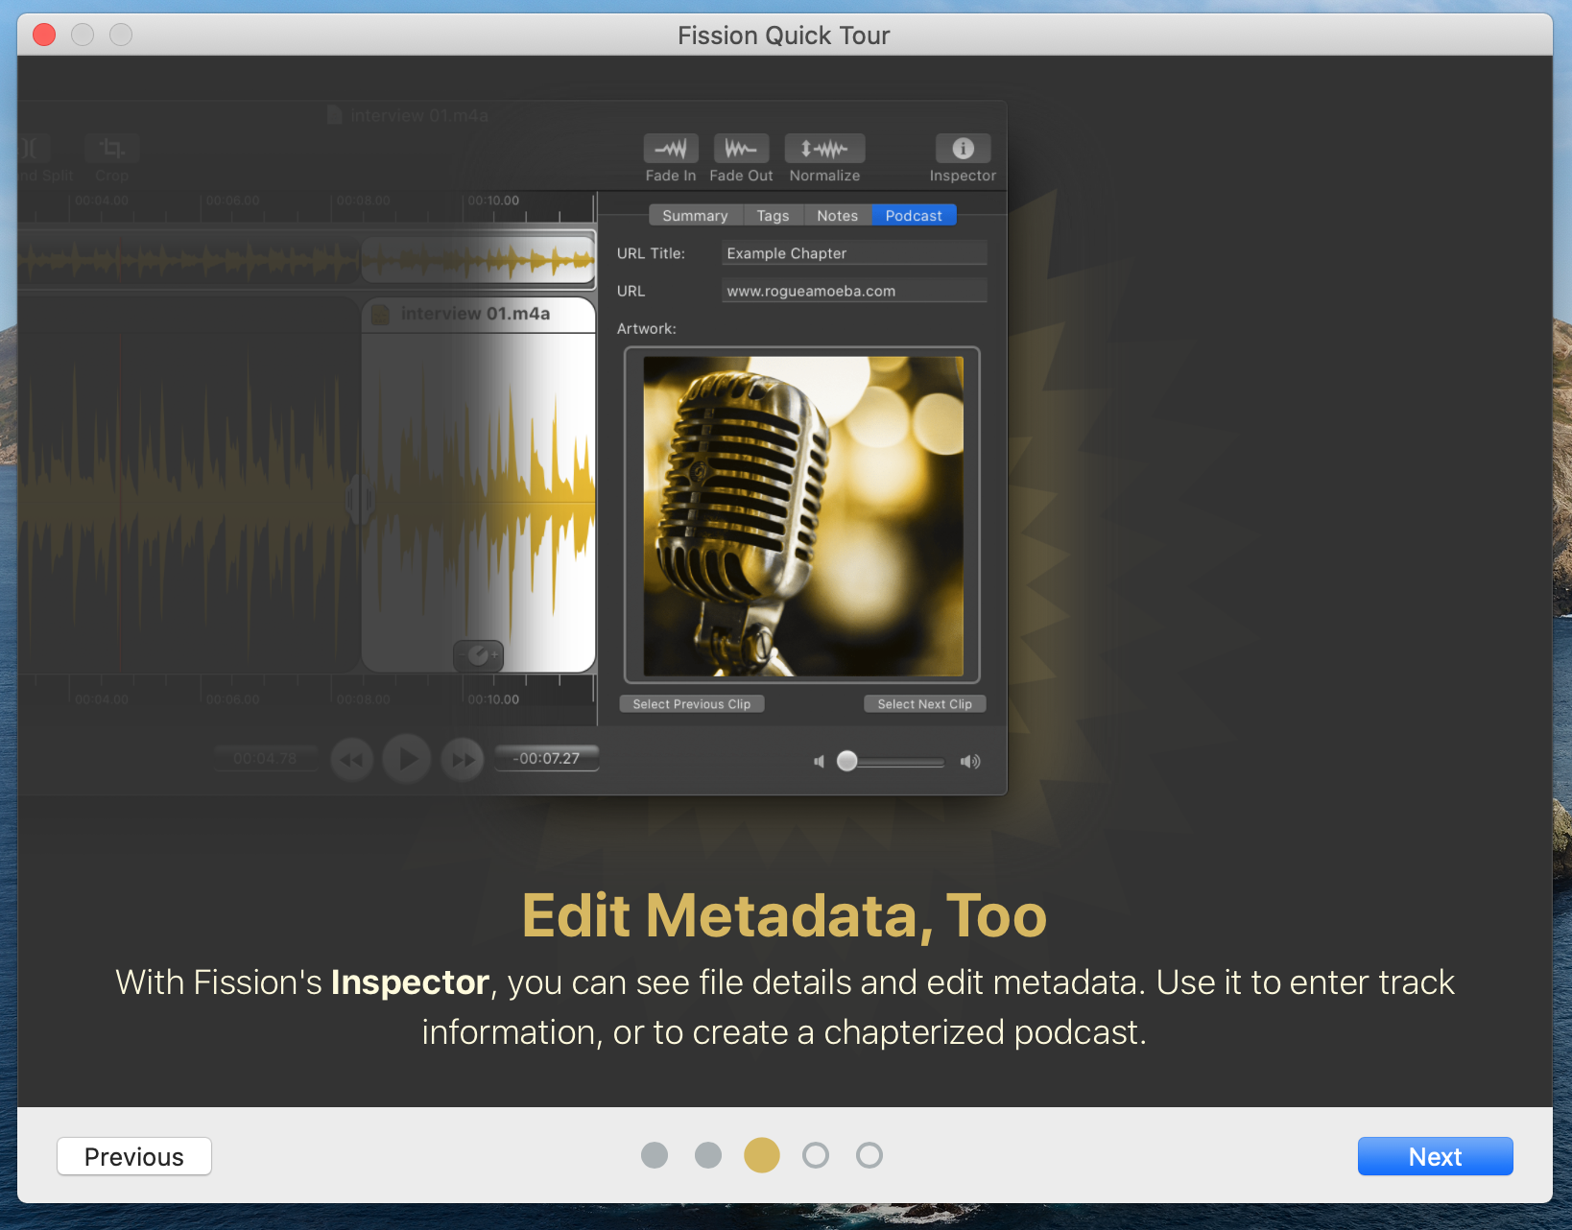Switch to the Summary tab
The width and height of the screenshot is (1572, 1230).
click(x=695, y=216)
